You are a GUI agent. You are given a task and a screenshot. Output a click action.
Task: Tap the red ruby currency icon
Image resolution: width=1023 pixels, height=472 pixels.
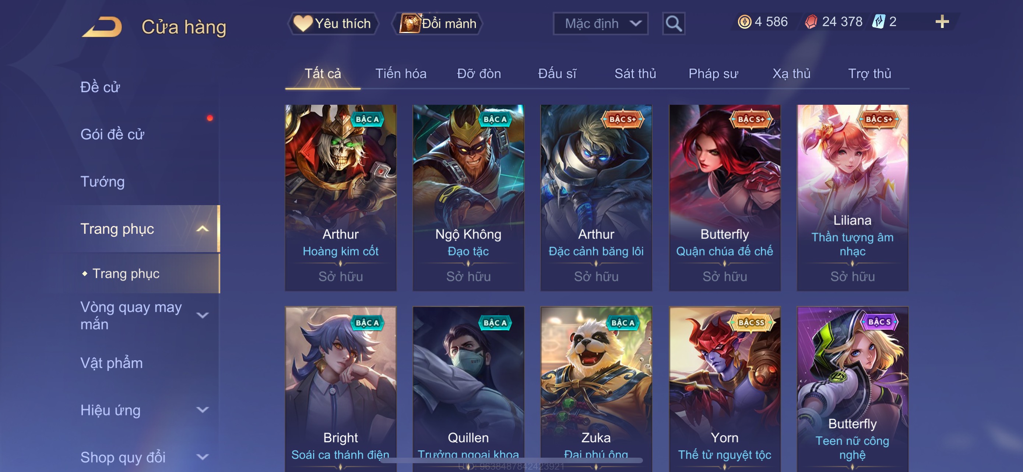click(811, 21)
